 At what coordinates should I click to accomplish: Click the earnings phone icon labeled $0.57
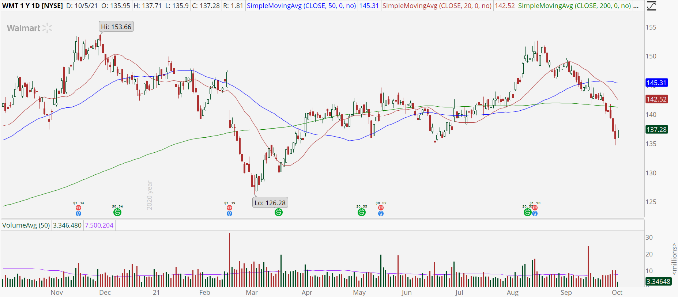(x=381, y=208)
